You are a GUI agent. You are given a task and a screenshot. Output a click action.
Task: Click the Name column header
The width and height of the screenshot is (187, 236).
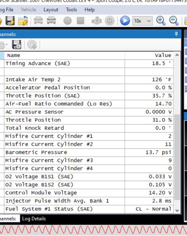[64, 55]
